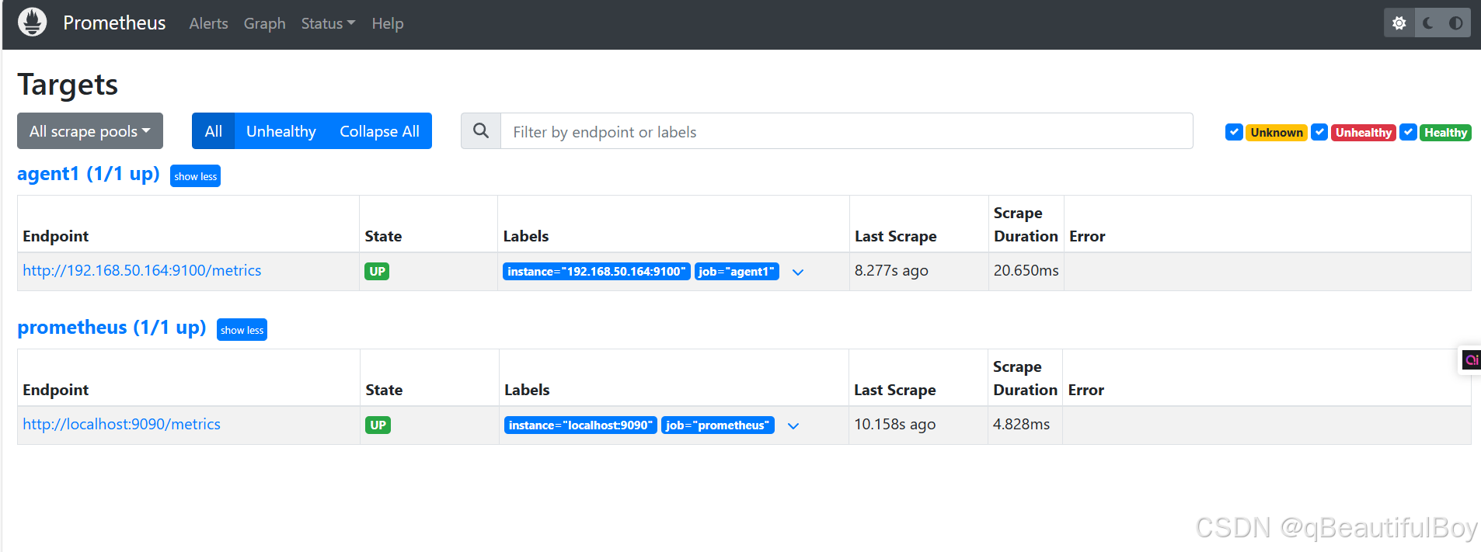Click the UP state badge for agent1
The image size is (1481, 552).
tap(377, 271)
